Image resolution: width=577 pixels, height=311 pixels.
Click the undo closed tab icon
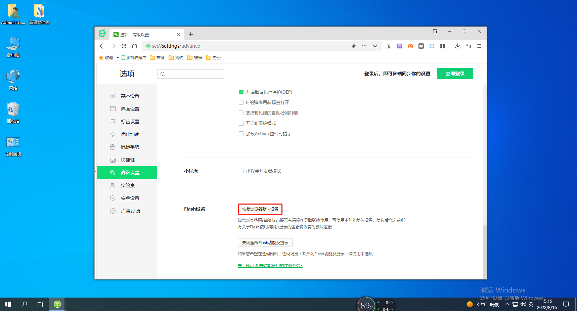coord(469,46)
